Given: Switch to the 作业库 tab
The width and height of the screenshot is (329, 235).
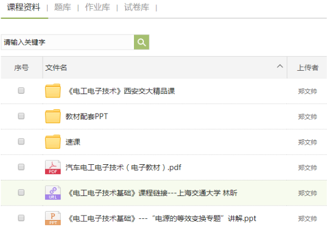Looking at the screenshot, I should (x=97, y=7).
